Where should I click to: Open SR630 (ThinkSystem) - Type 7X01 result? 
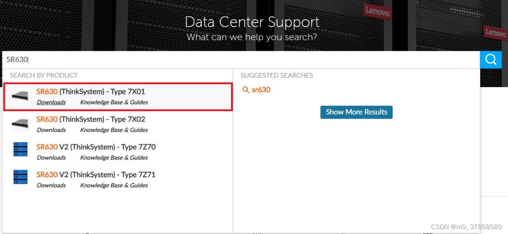(x=91, y=91)
